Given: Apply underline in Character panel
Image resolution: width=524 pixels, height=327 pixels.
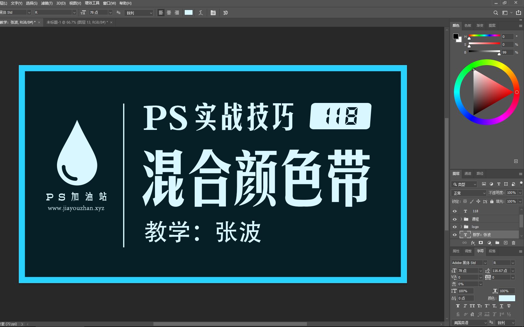Looking at the screenshot, I should [502, 306].
